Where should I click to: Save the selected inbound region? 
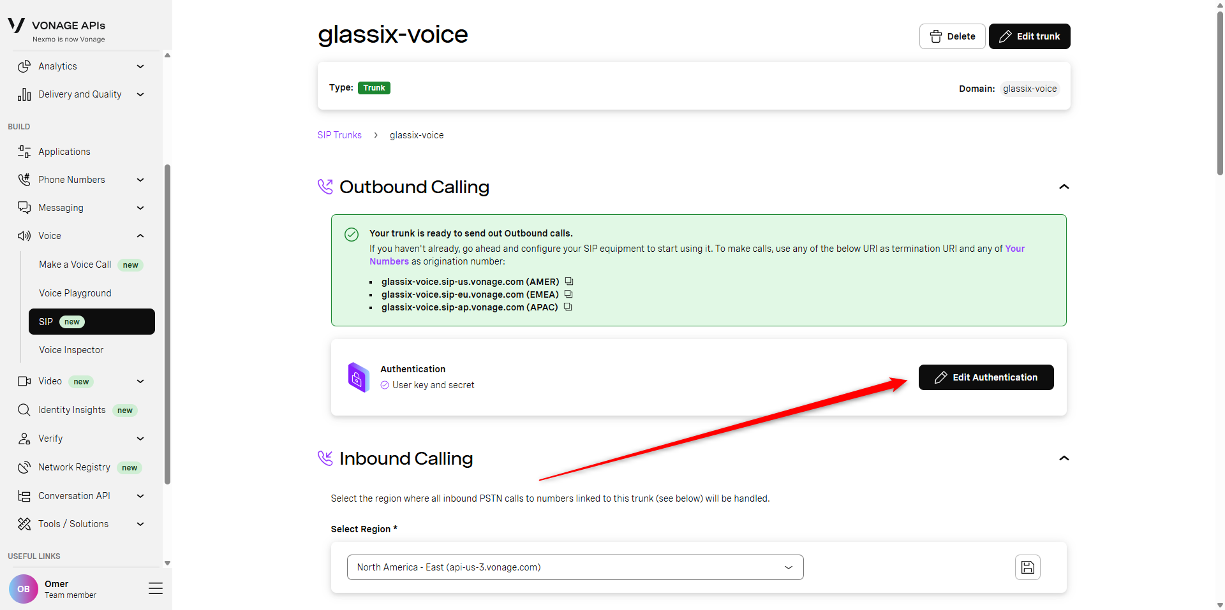[x=1028, y=567]
